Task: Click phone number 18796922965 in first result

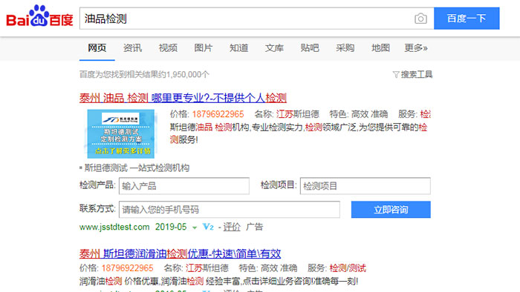Action: (x=218, y=114)
